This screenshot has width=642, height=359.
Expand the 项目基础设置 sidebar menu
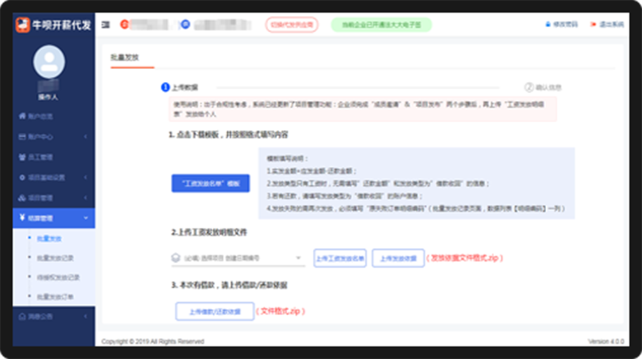tap(53, 178)
